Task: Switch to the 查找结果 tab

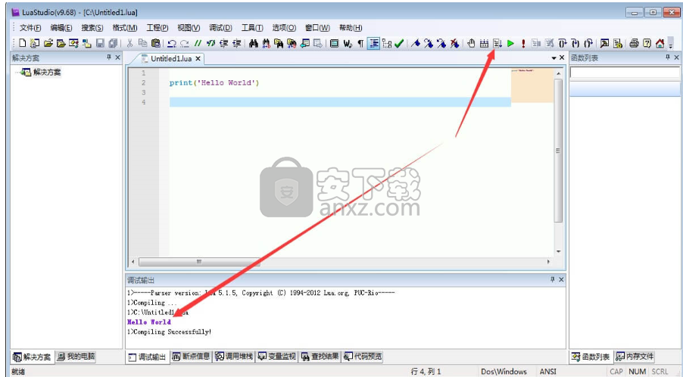Action: 320,357
